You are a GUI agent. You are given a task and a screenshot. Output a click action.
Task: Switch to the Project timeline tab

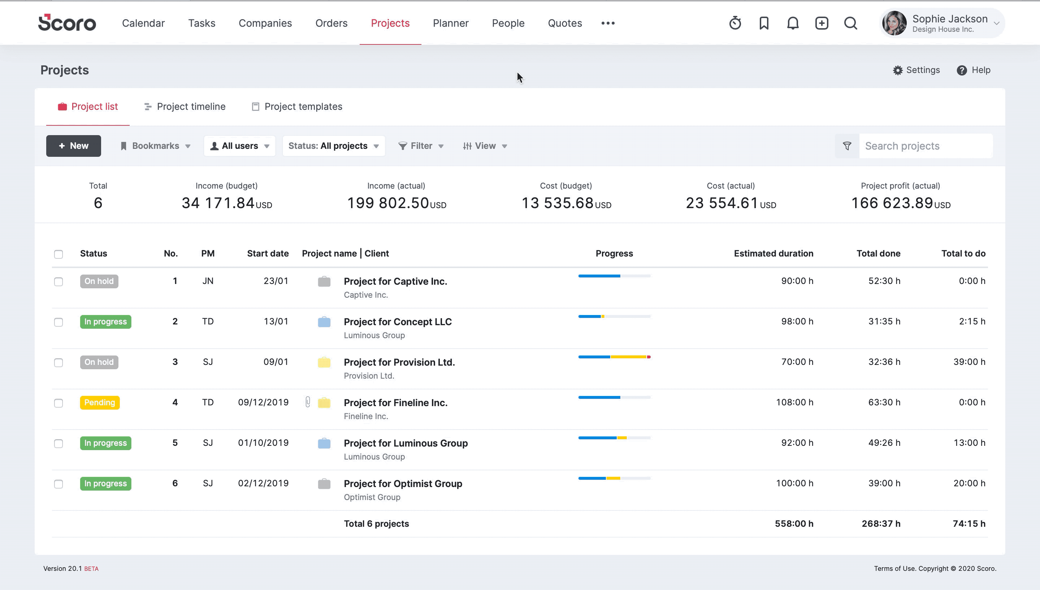click(x=185, y=107)
